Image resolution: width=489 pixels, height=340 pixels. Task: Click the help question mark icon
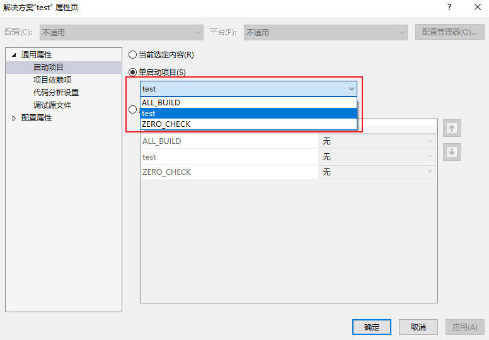coord(449,7)
